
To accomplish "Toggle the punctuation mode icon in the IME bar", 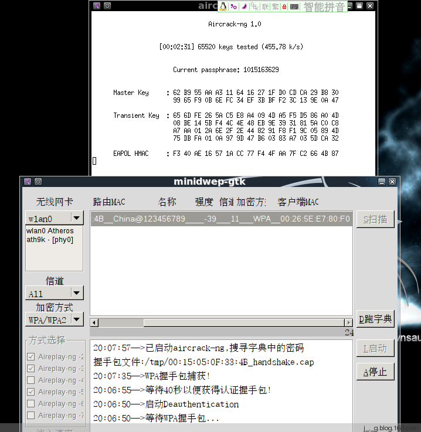I will [233, 6].
